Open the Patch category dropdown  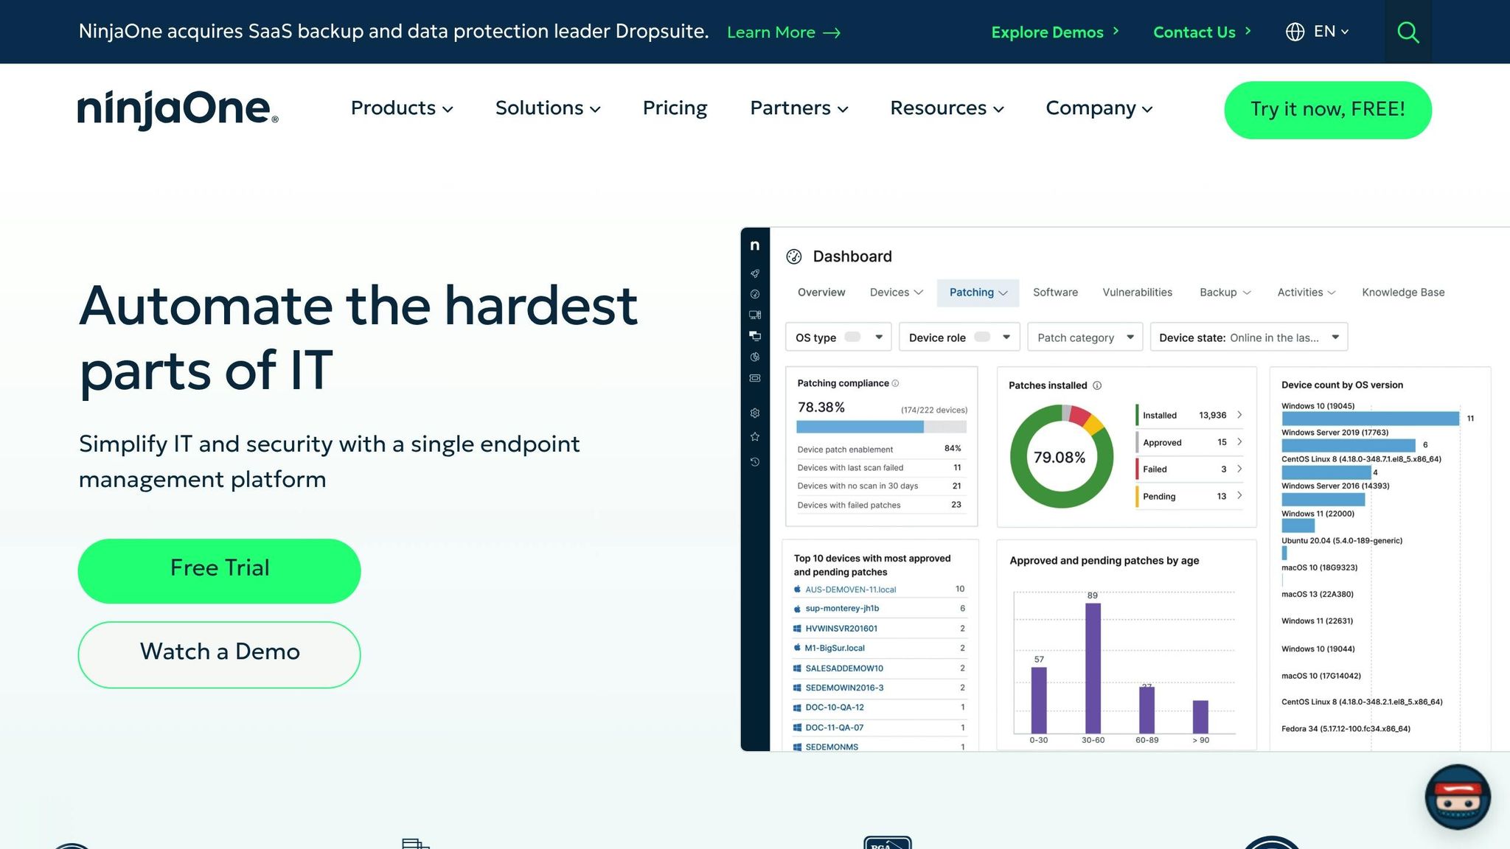pos(1085,337)
